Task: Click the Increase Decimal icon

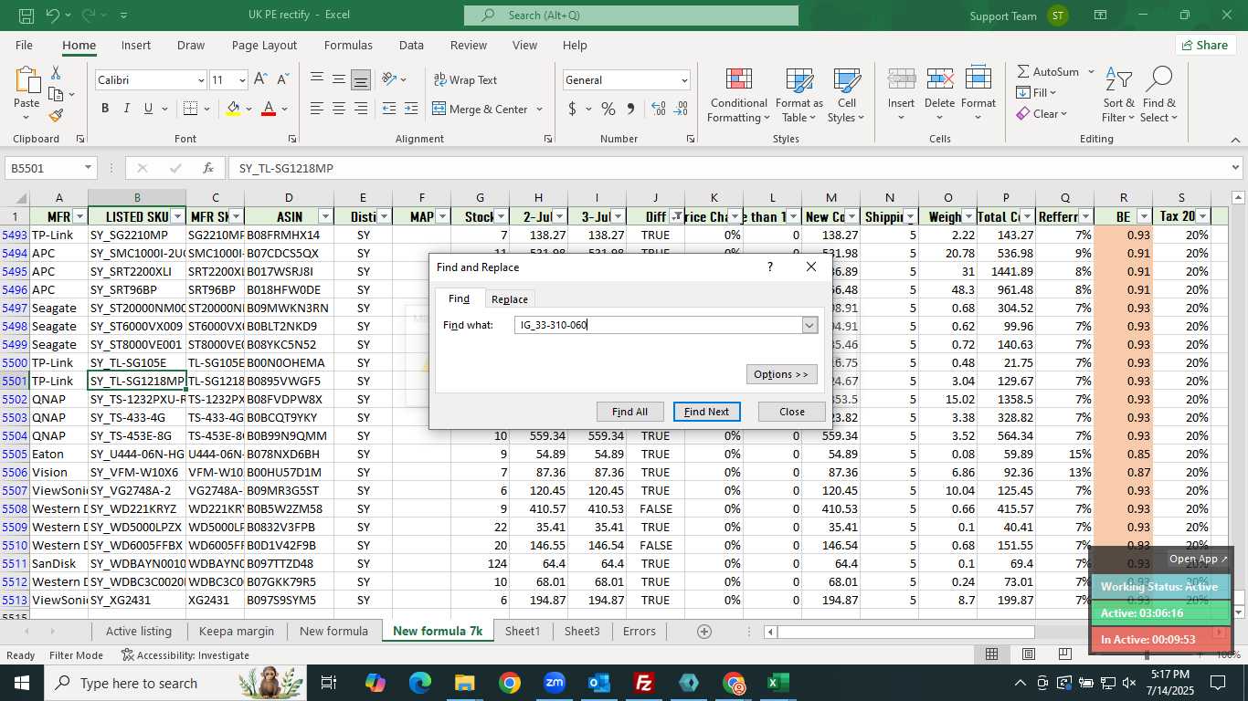Action: click(659, 109)
